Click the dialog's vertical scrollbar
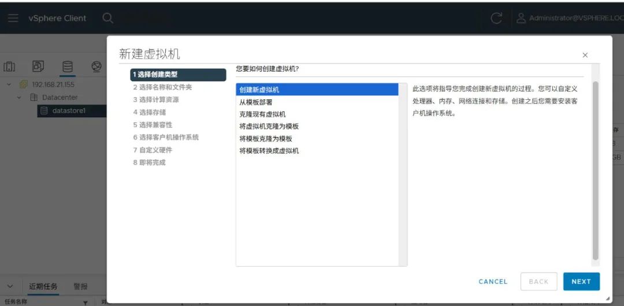Screen dimensions: 624x306 (595, 170)
